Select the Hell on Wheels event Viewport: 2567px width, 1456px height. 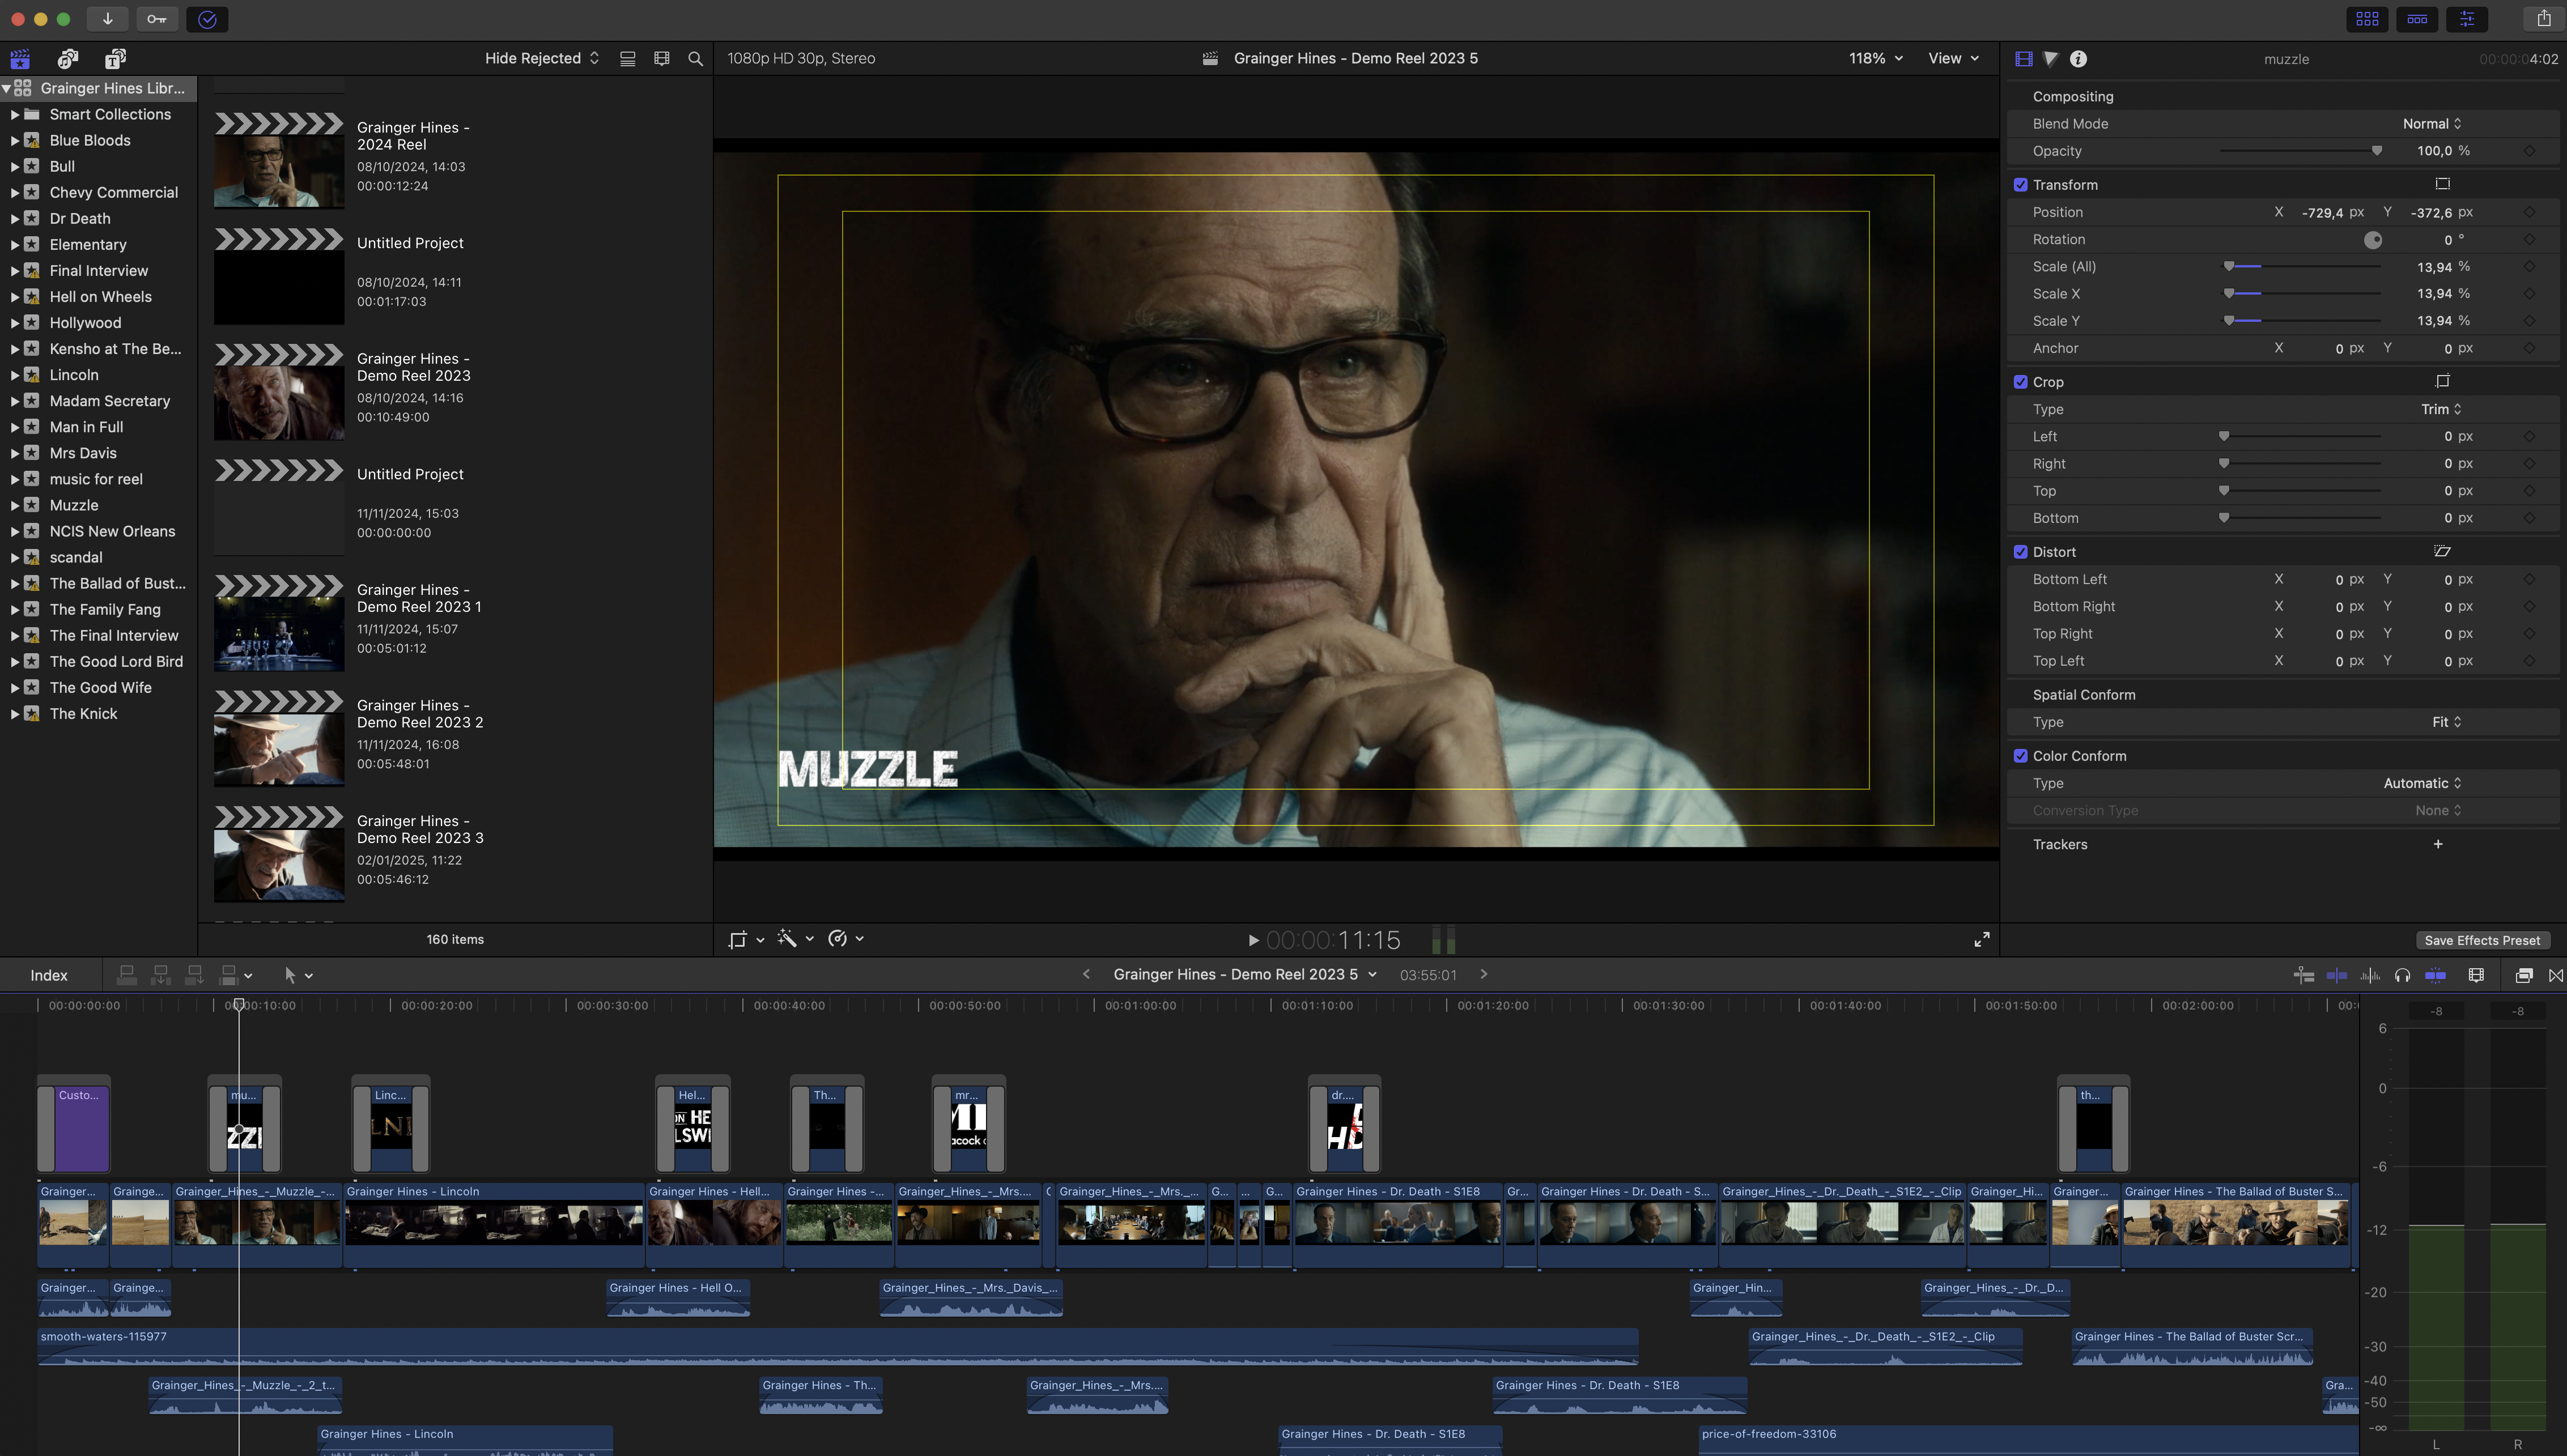(100, 297)
